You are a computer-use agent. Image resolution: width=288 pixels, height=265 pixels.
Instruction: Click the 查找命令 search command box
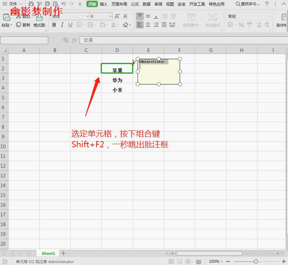coord(248,4)
